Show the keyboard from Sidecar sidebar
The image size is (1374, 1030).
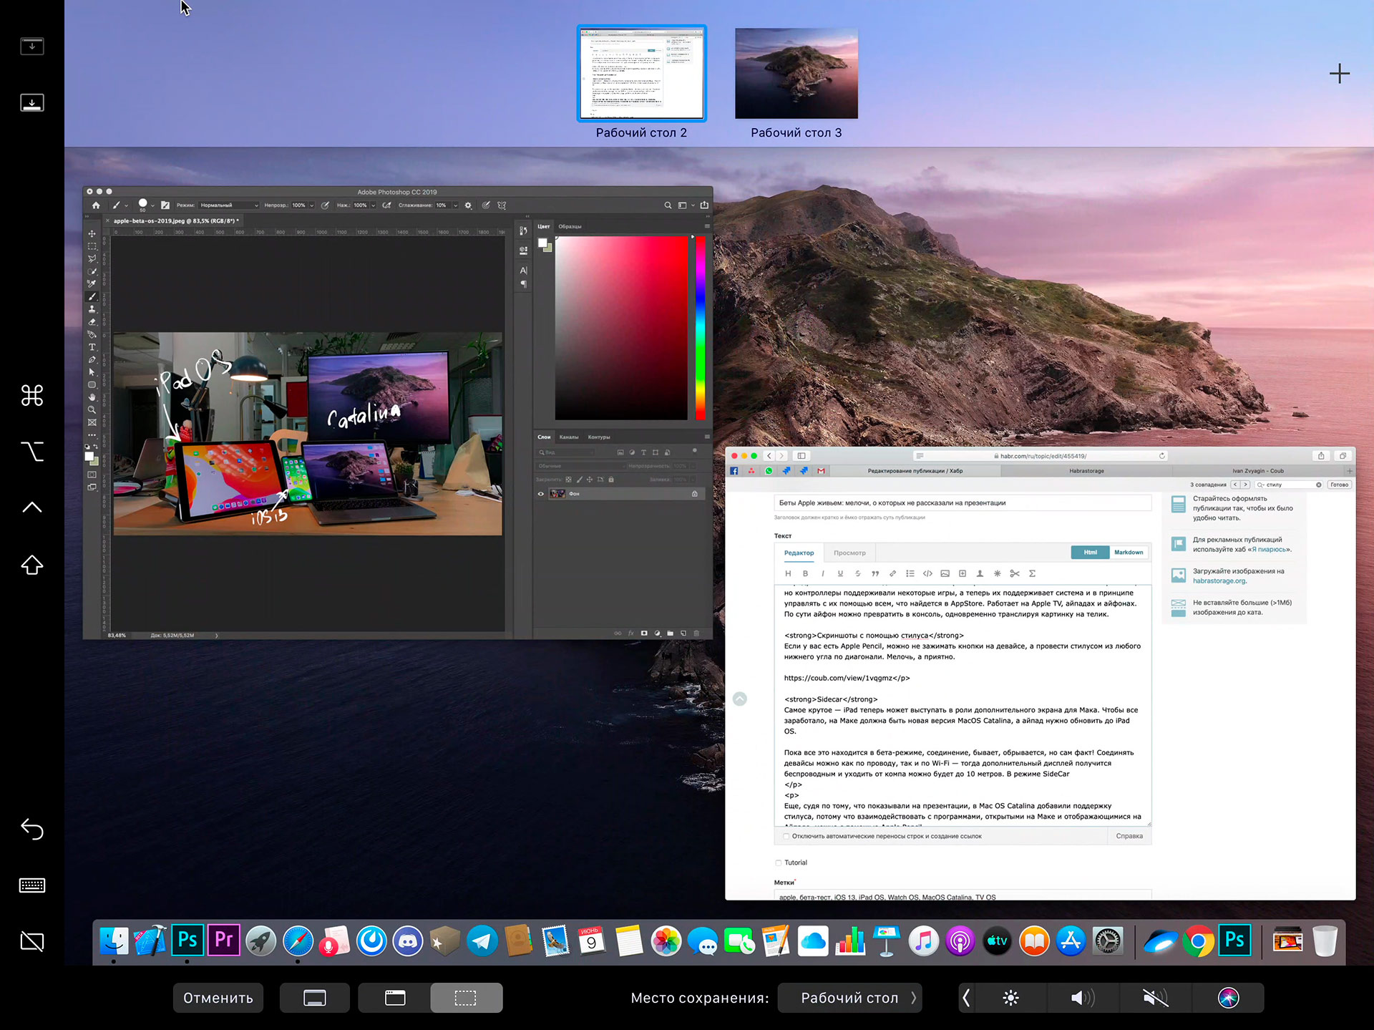pyautogui.click(x=32, y=885)
